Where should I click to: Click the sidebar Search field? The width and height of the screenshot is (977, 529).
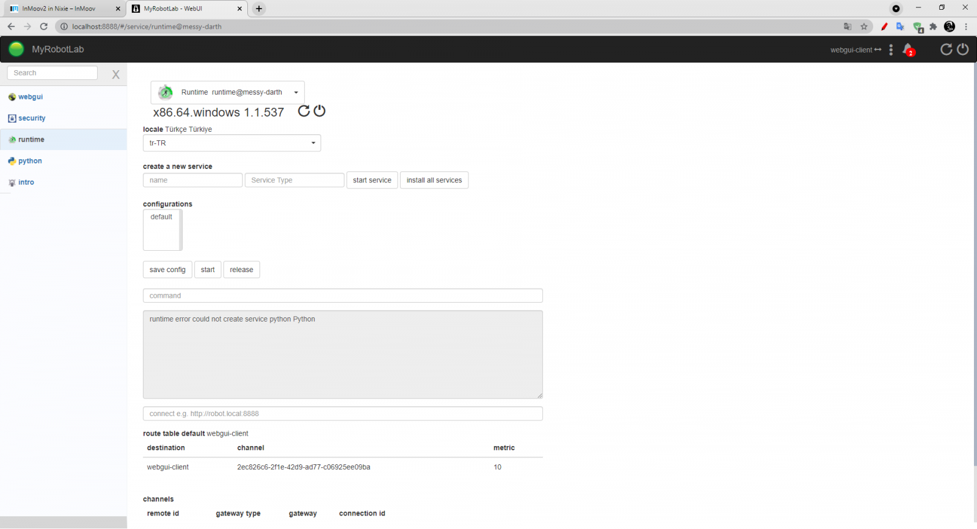tap(52, 73)
